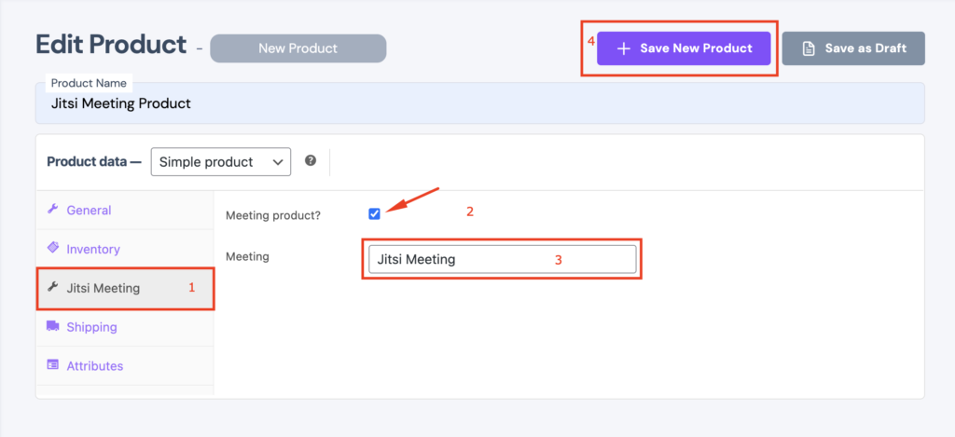Click the New Product status badge

point(298,48)
